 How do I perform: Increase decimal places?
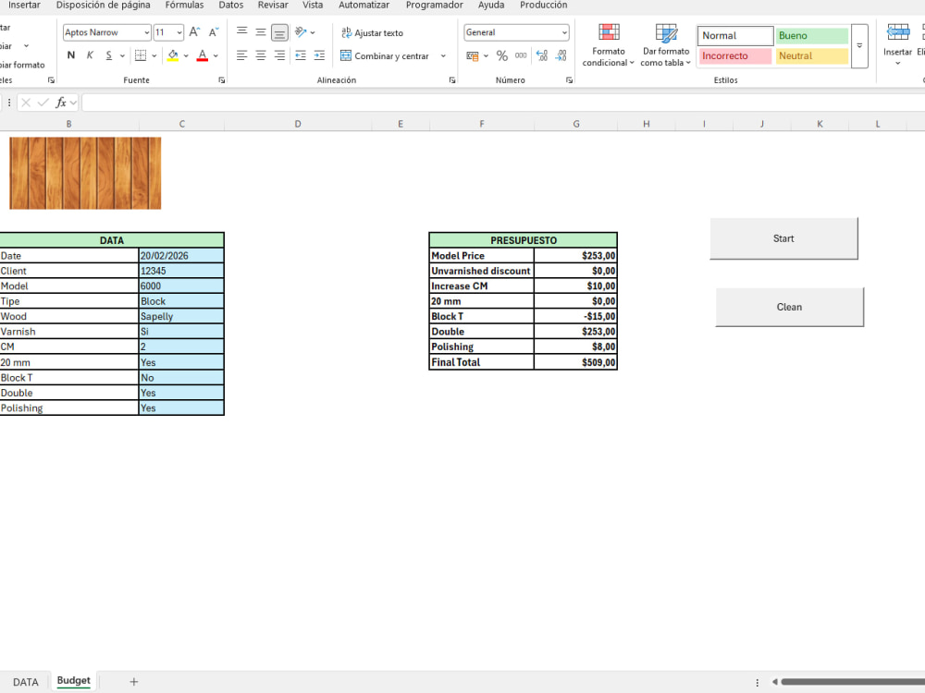541,56
